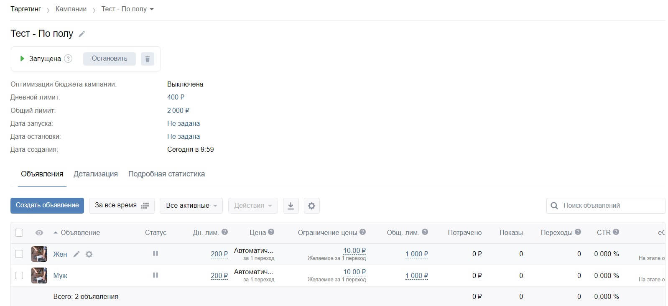Switch to the Объявления tab

[42, 174]
